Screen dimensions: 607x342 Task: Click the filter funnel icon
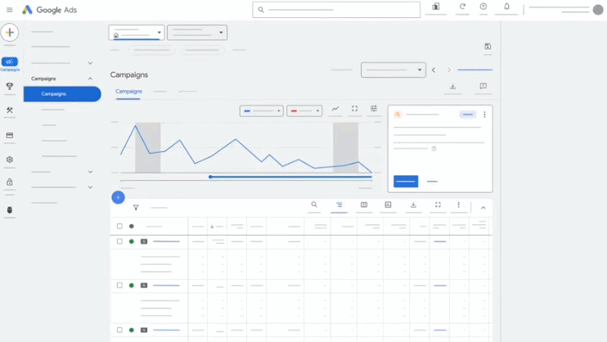[136, 208]
